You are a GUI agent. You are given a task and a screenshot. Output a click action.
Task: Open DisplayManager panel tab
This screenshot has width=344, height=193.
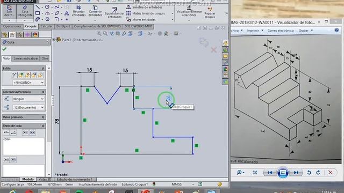point(35,34)
